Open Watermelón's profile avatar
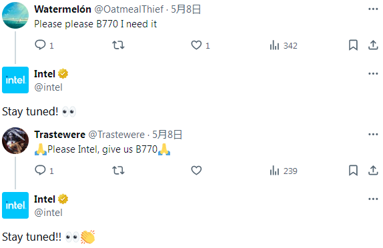Image resolution: width=383 pixels, height=248 pixels. [x=15, y=15]
